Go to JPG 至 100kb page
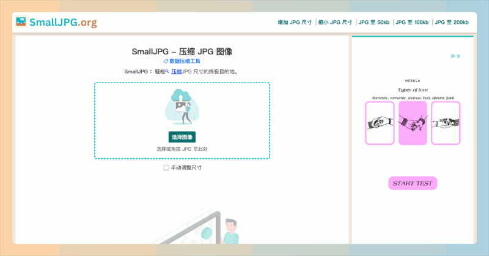This screenshot has height=256, width=489. click(412, 22)
